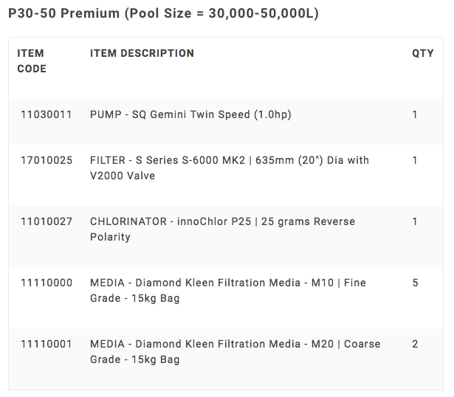This screenshot has width=454, height=397.
Task: Click the CHLORINATOR innoChlor P25 description
Action: (222, 229)
